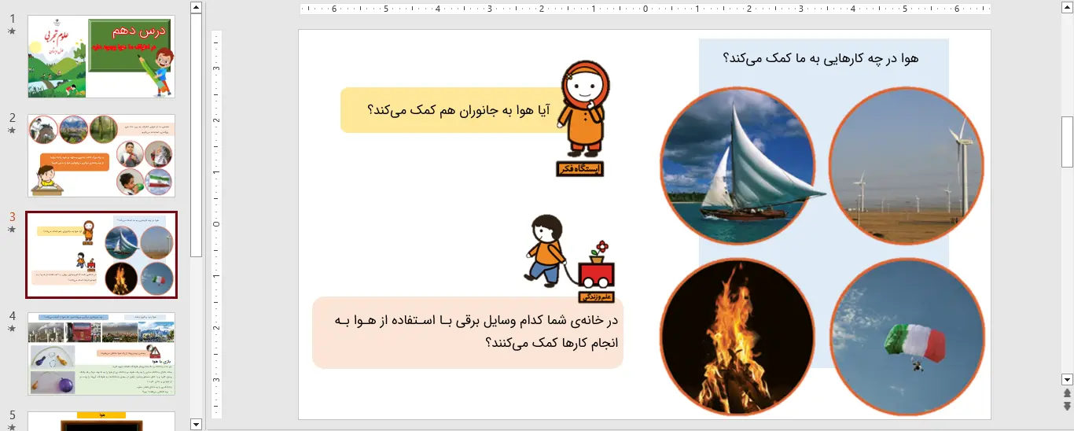Viewport: 1074px width, 431px height.
Task: Click the animation star icon under slide 3
Action: pos(12,230)
